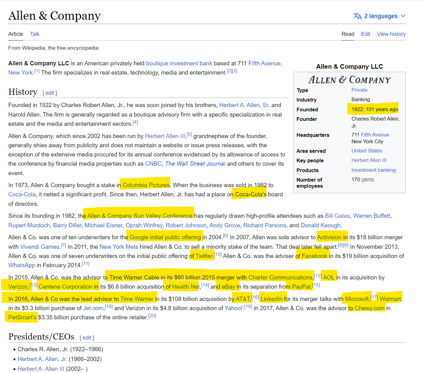Open the PayPal link

[x=302, y=287]
